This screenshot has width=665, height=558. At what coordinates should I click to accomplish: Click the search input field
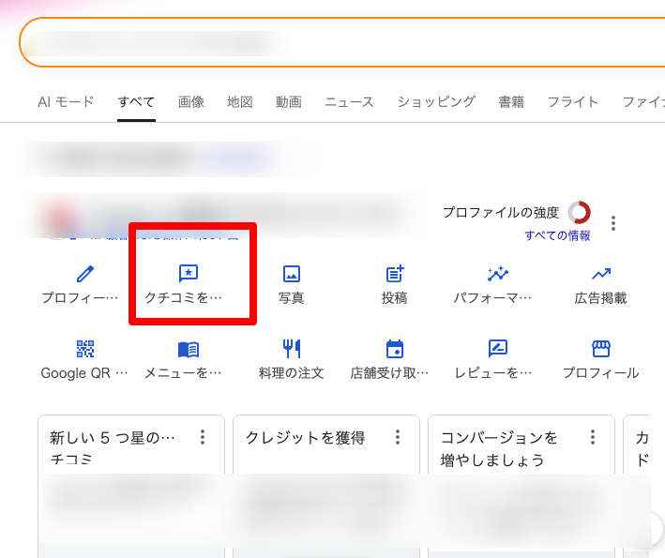coord(342,42)
